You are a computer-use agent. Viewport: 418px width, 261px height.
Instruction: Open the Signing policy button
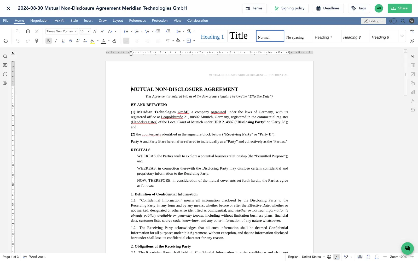tap(289, 8)
